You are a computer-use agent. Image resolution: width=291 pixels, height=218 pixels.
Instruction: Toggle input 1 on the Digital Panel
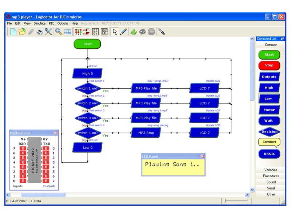click(x=23, y=176)
